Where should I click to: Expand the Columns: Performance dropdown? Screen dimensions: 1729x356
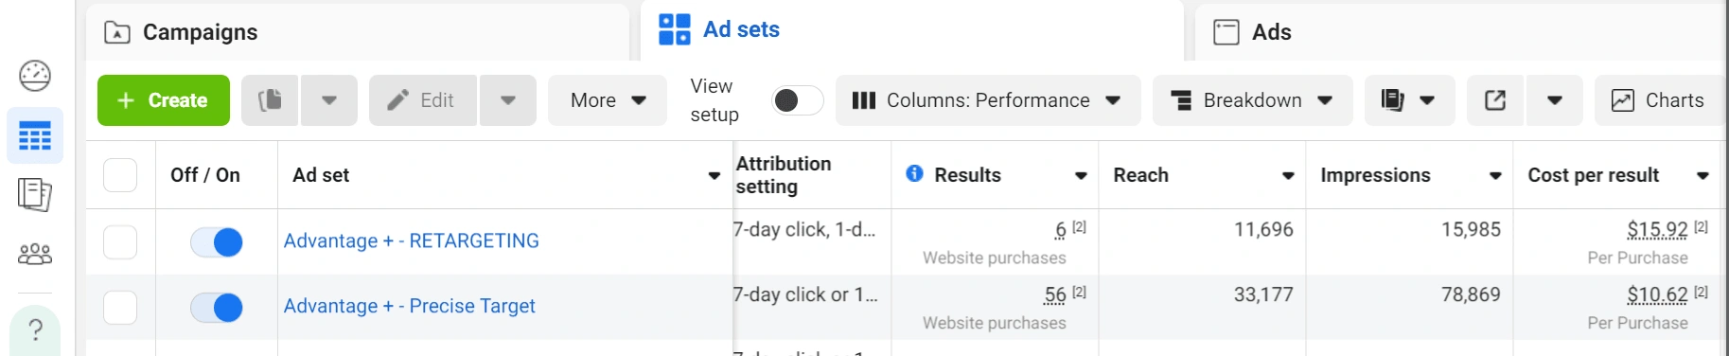tap(988, 100)
